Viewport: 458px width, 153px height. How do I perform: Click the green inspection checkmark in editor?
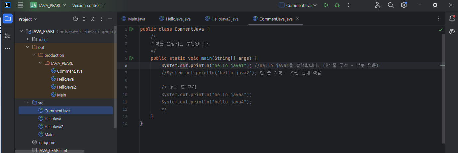coord(441,30)
